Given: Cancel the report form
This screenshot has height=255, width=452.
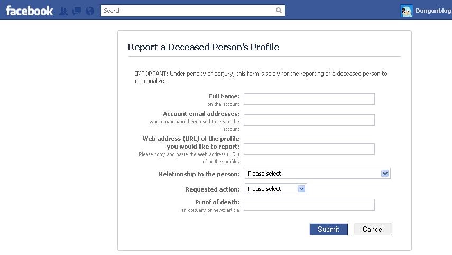Looking at the screenshot, I should coord(373,229).
